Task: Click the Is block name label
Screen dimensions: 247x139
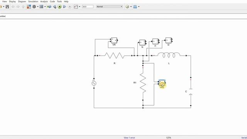Action: click(142, 47)
